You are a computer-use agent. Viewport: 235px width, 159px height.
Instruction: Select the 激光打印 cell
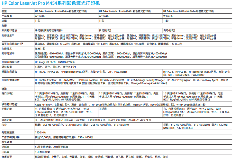click(x=40, y=49)
